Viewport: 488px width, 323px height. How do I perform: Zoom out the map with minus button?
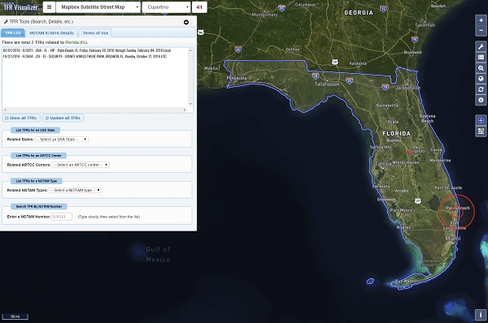[x=481, y=31]
